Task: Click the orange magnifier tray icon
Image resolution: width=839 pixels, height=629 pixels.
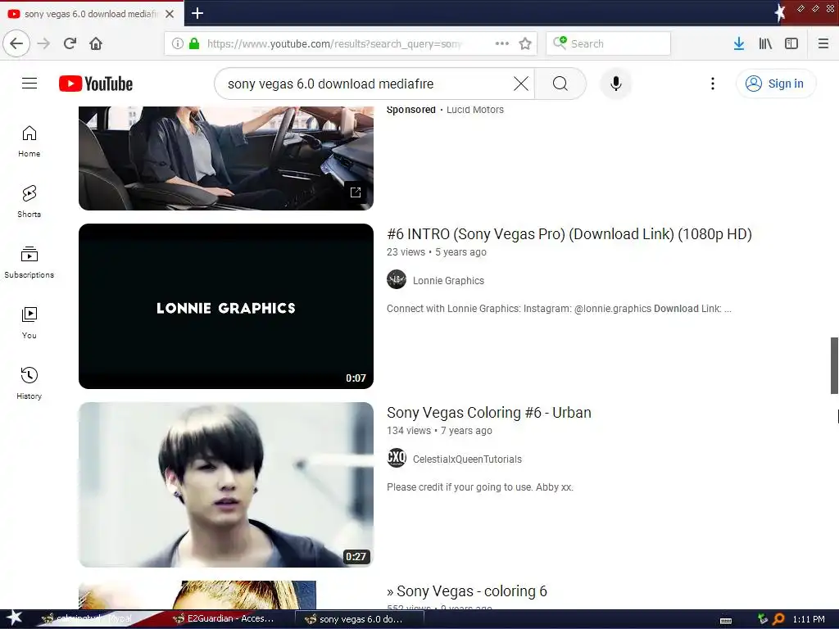Action: point(778,619)
